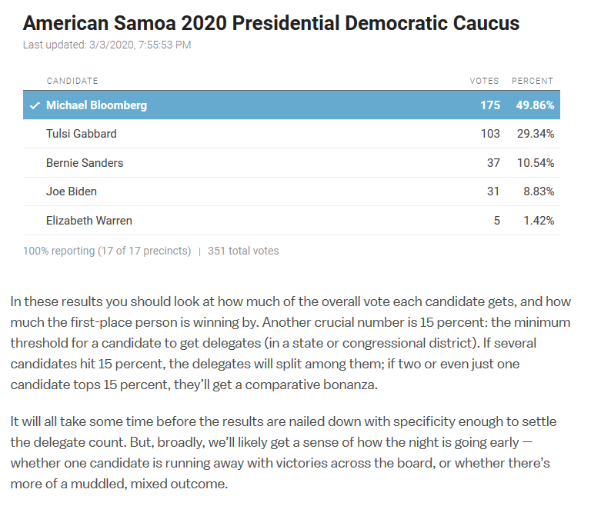Click the PERCENT column header
601x506 pixels.
533,81
